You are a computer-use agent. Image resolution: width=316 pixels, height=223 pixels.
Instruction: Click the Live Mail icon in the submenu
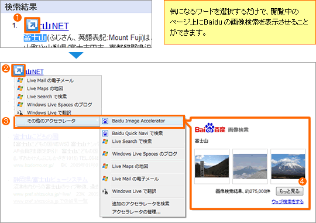coord(105,179)
